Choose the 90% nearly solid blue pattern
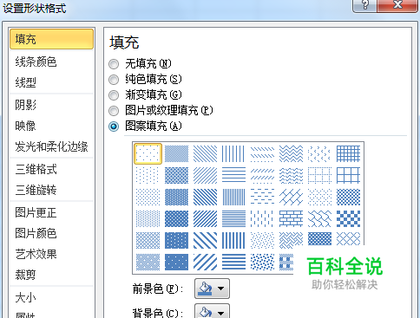The width and height of the screenshot is (420, 318). (176, 262)
